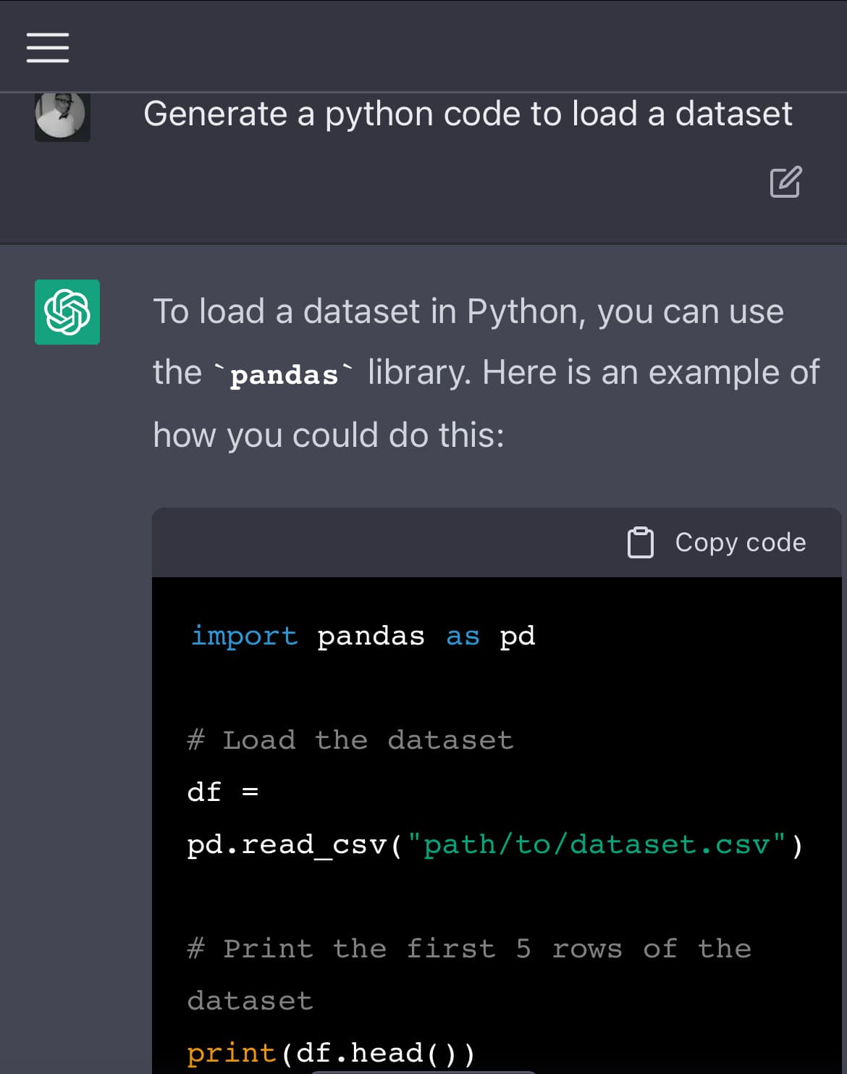Click the user profile avatar photo
The height and width of the screenshot is (1074, 847).
pos(62,116)
